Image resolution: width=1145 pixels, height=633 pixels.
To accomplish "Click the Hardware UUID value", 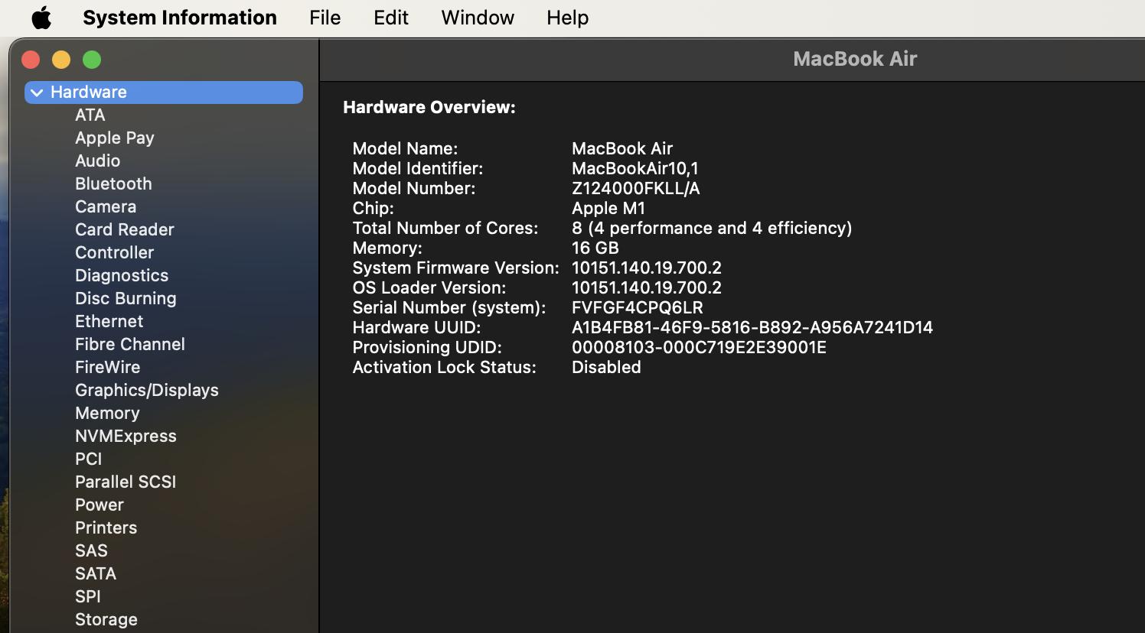I will click(752, 327).
